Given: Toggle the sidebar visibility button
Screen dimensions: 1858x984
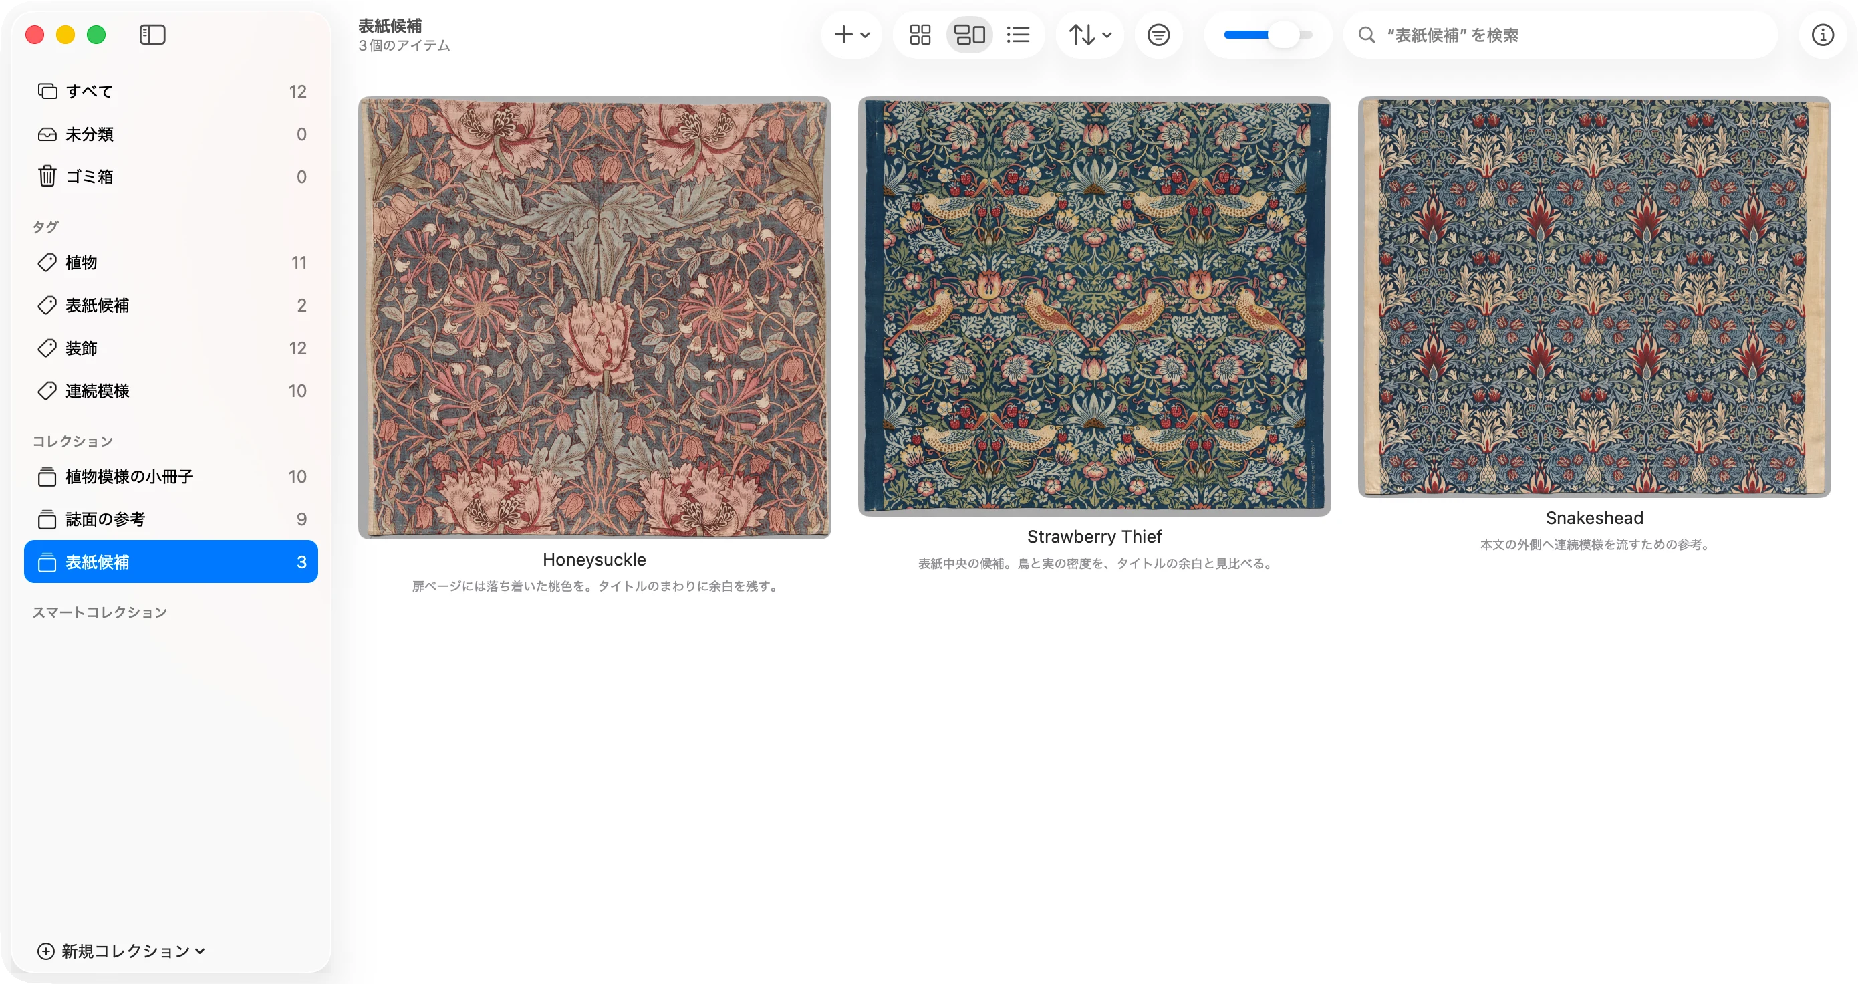Looking at the screenshot, I should (x=152, y=35).
